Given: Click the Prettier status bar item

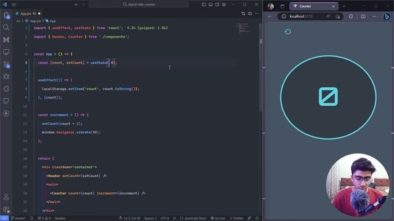Looking at the screenshot, I should tap(236, 219).
